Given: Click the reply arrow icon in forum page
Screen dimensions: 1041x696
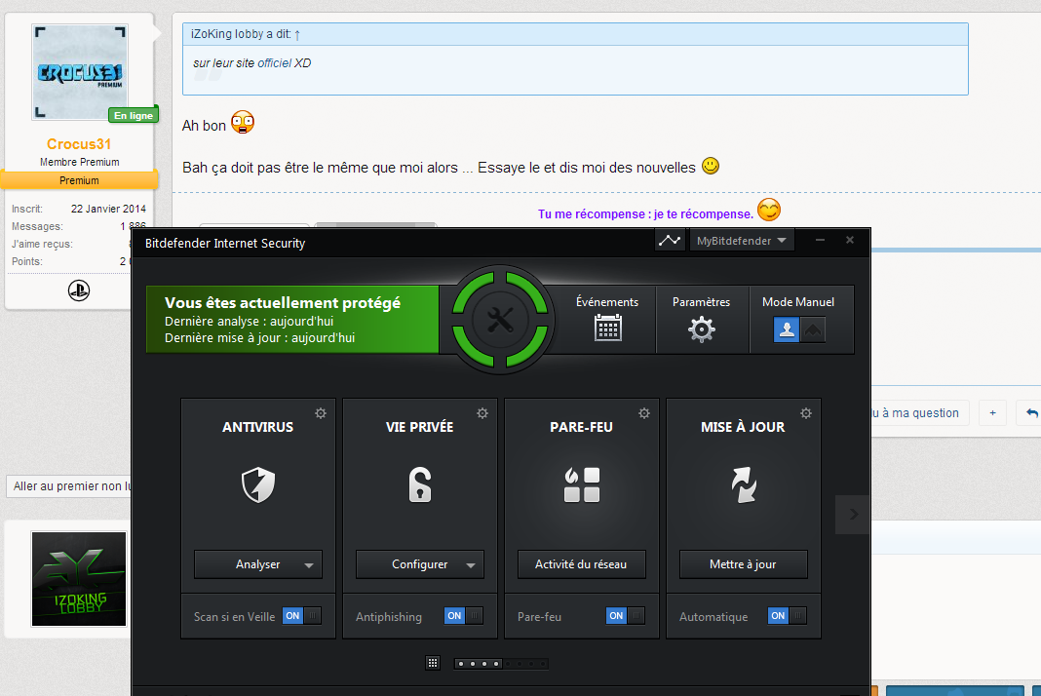Looking at the screenshot, I should 1031,413.
